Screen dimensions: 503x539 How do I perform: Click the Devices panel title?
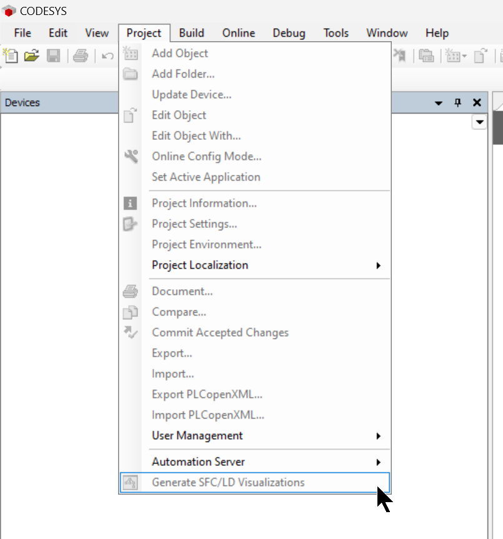pyautogui.click(x=22, y=103)
